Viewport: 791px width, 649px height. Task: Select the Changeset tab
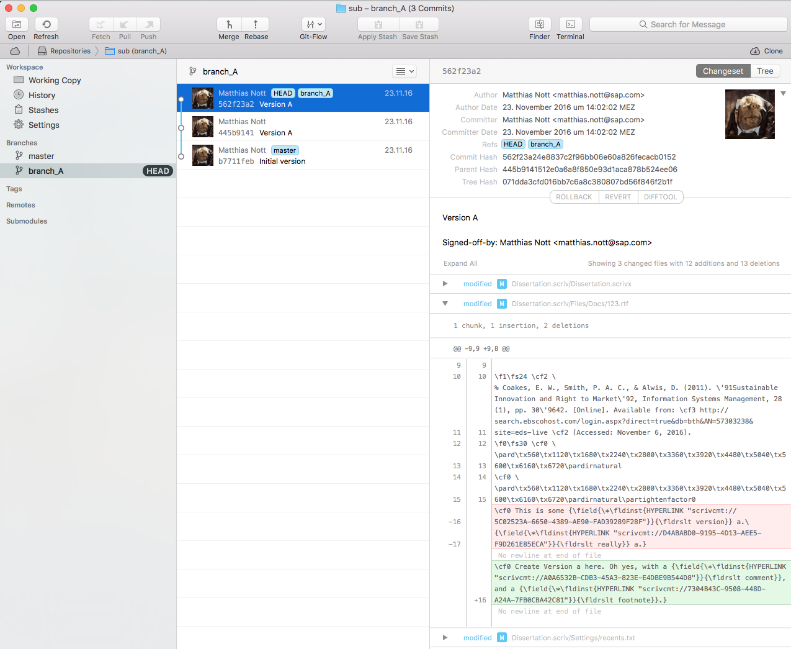(x=723, y=71)
